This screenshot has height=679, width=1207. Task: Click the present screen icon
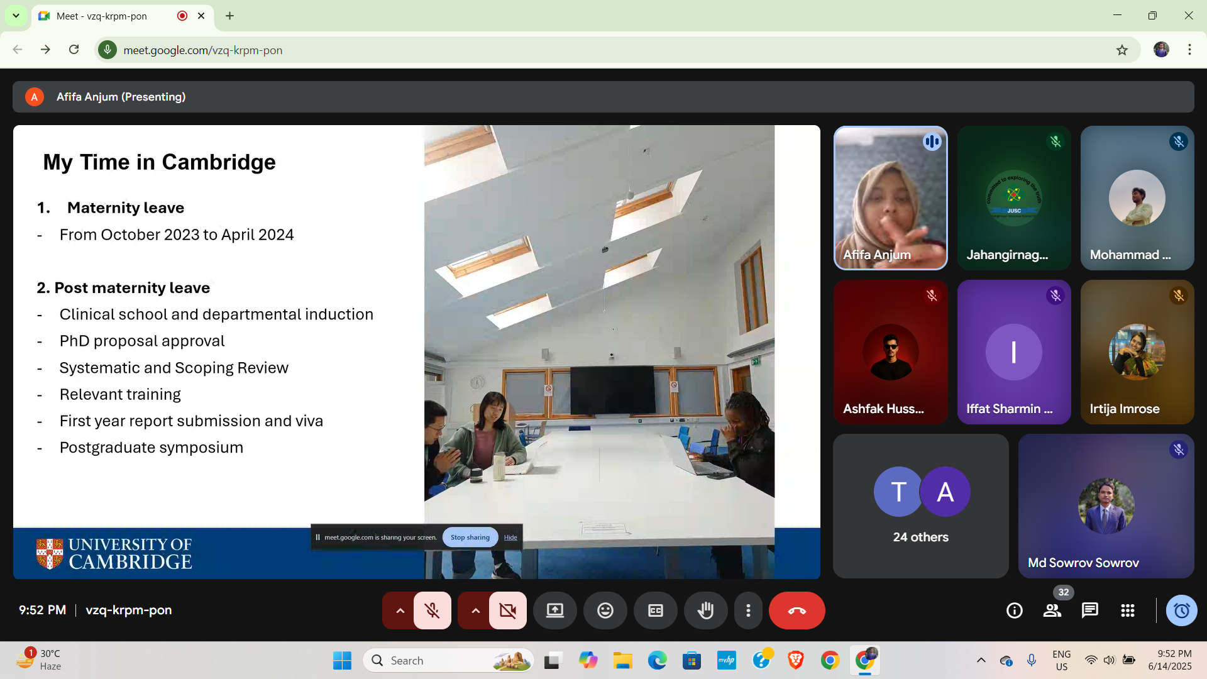(x=554, y=610)
